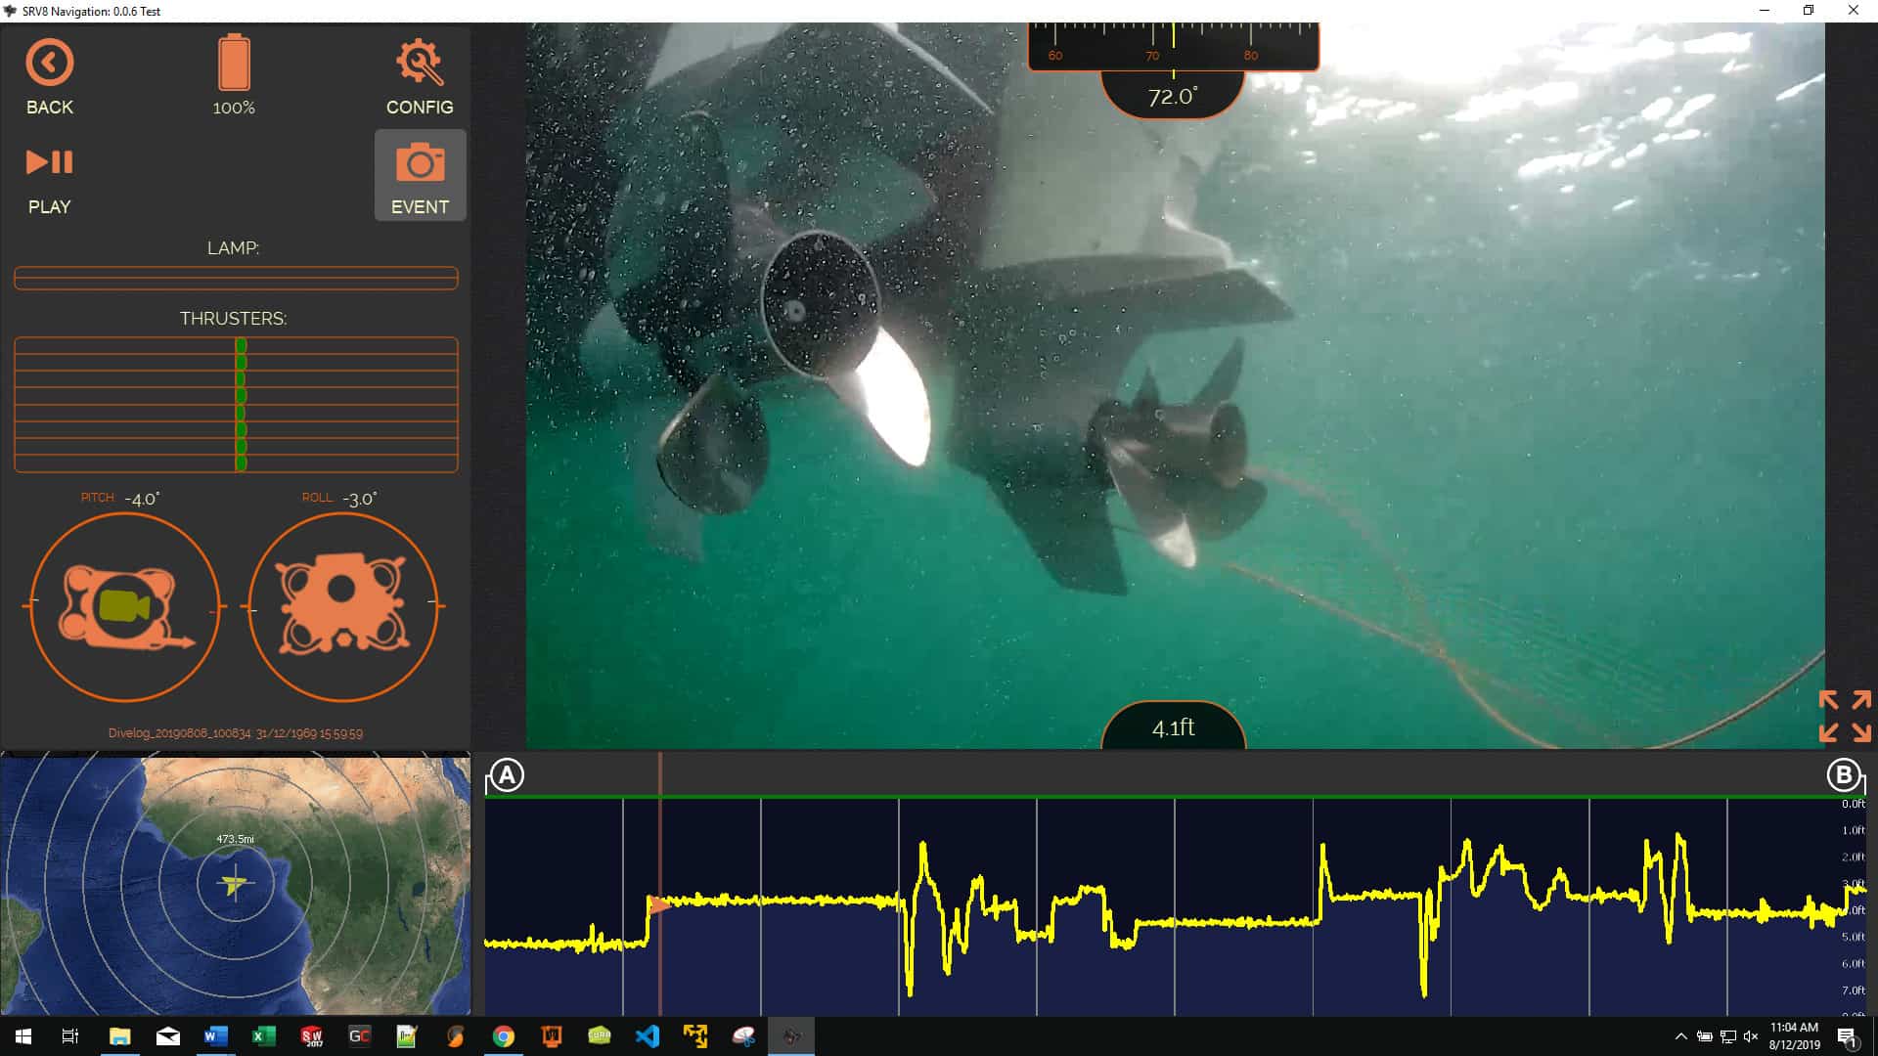1878x1056 pixels.
Task: Open the notepad with pencil taskbar icon
Action: pyautogui.click(x=407, y=1036)
